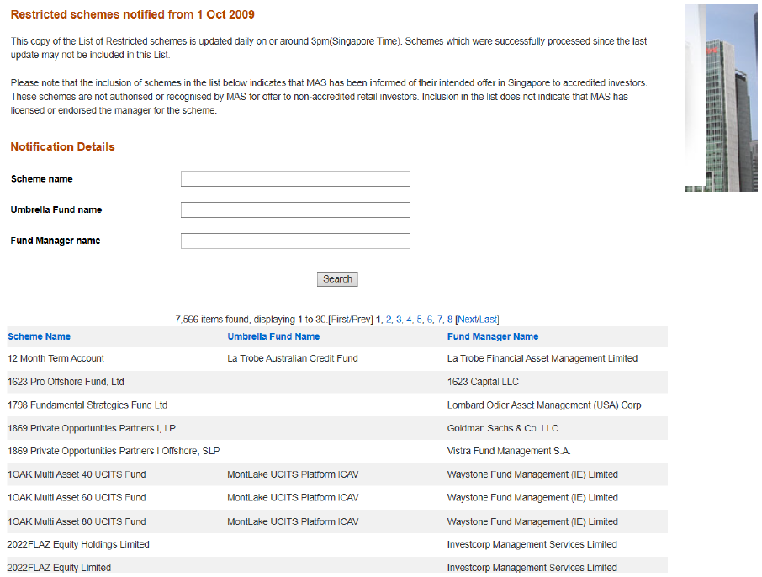Select '1OAK Multi Asset 80 UCITS Fund'
The width and height of the screenshot is (762, 577).
(x=77, y=521)
